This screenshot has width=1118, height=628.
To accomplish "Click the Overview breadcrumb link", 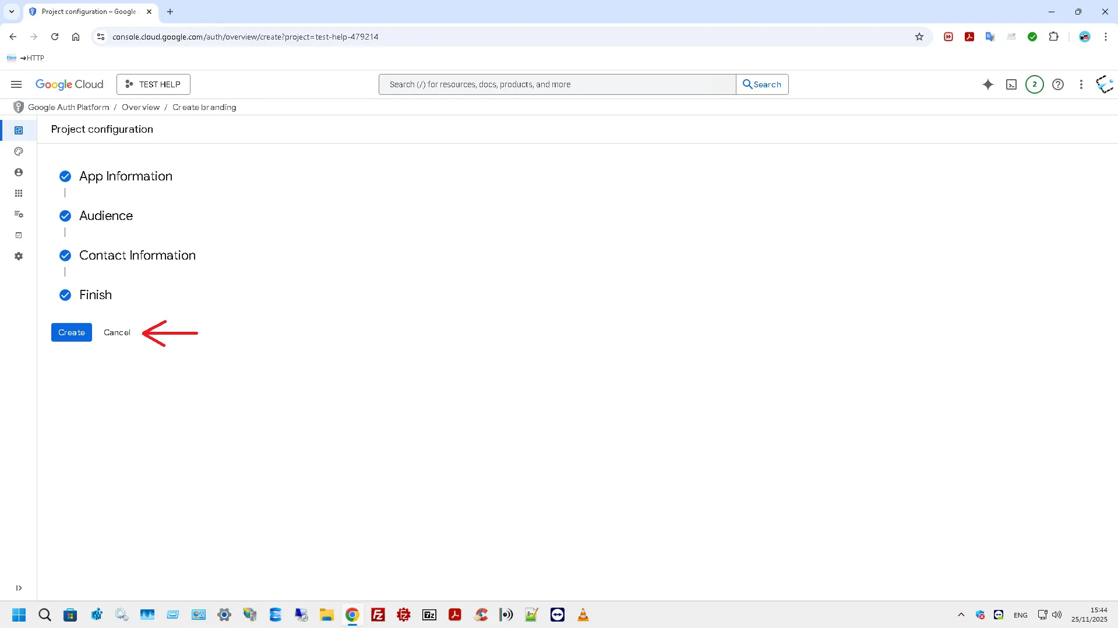I will point(140,107).
